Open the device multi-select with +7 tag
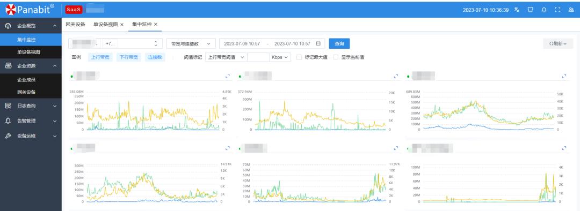Viewport: 580px width, 211px height. pyautogui.click(x=115, y=43)
